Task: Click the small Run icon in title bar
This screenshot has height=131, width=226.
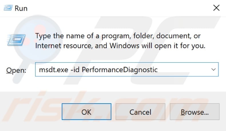Action: pos(7,8)
